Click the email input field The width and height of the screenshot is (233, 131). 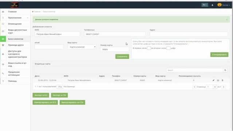click(x=49, y=47)
